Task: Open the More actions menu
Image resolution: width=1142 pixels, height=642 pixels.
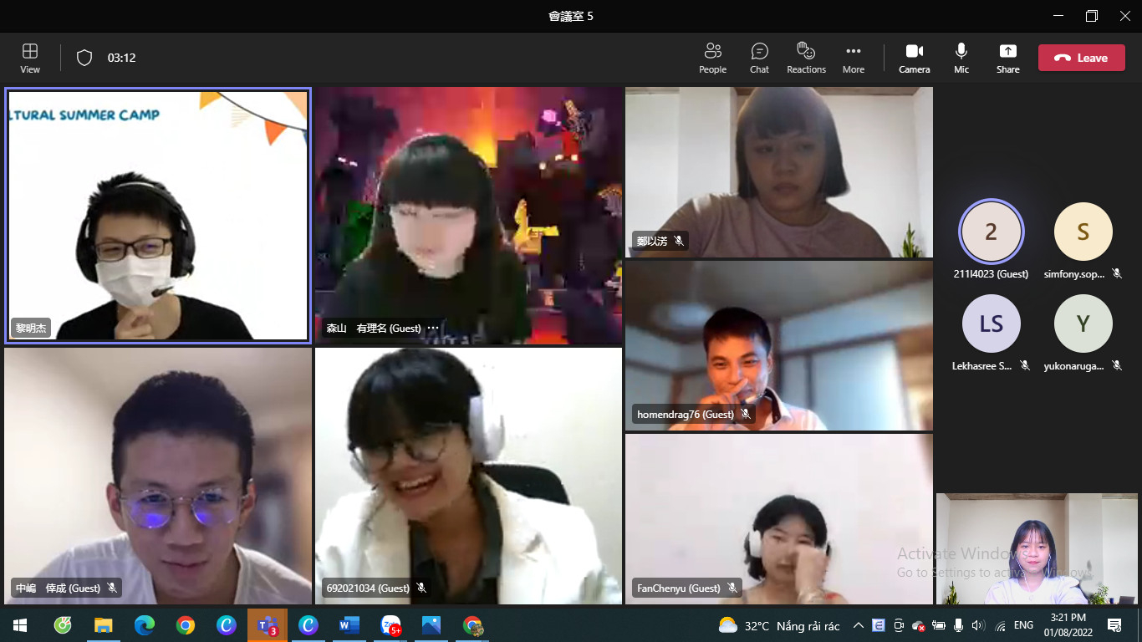Action: click(x=853, y=58)
